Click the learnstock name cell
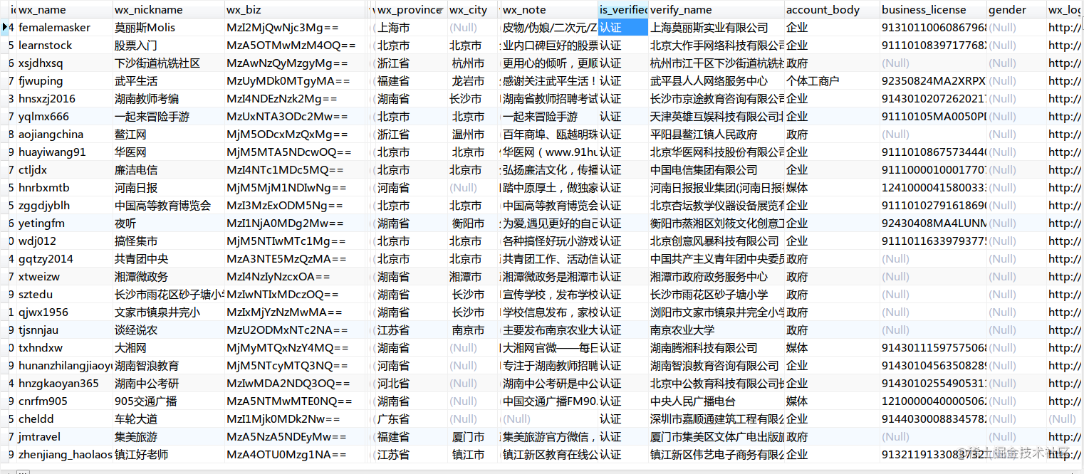 click(x=64, y=46)
